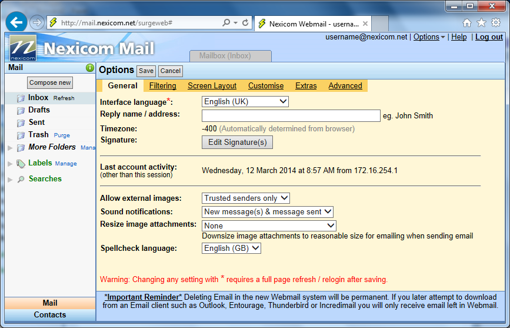Refresh the Inbox via Refresh link

[64, 98]
